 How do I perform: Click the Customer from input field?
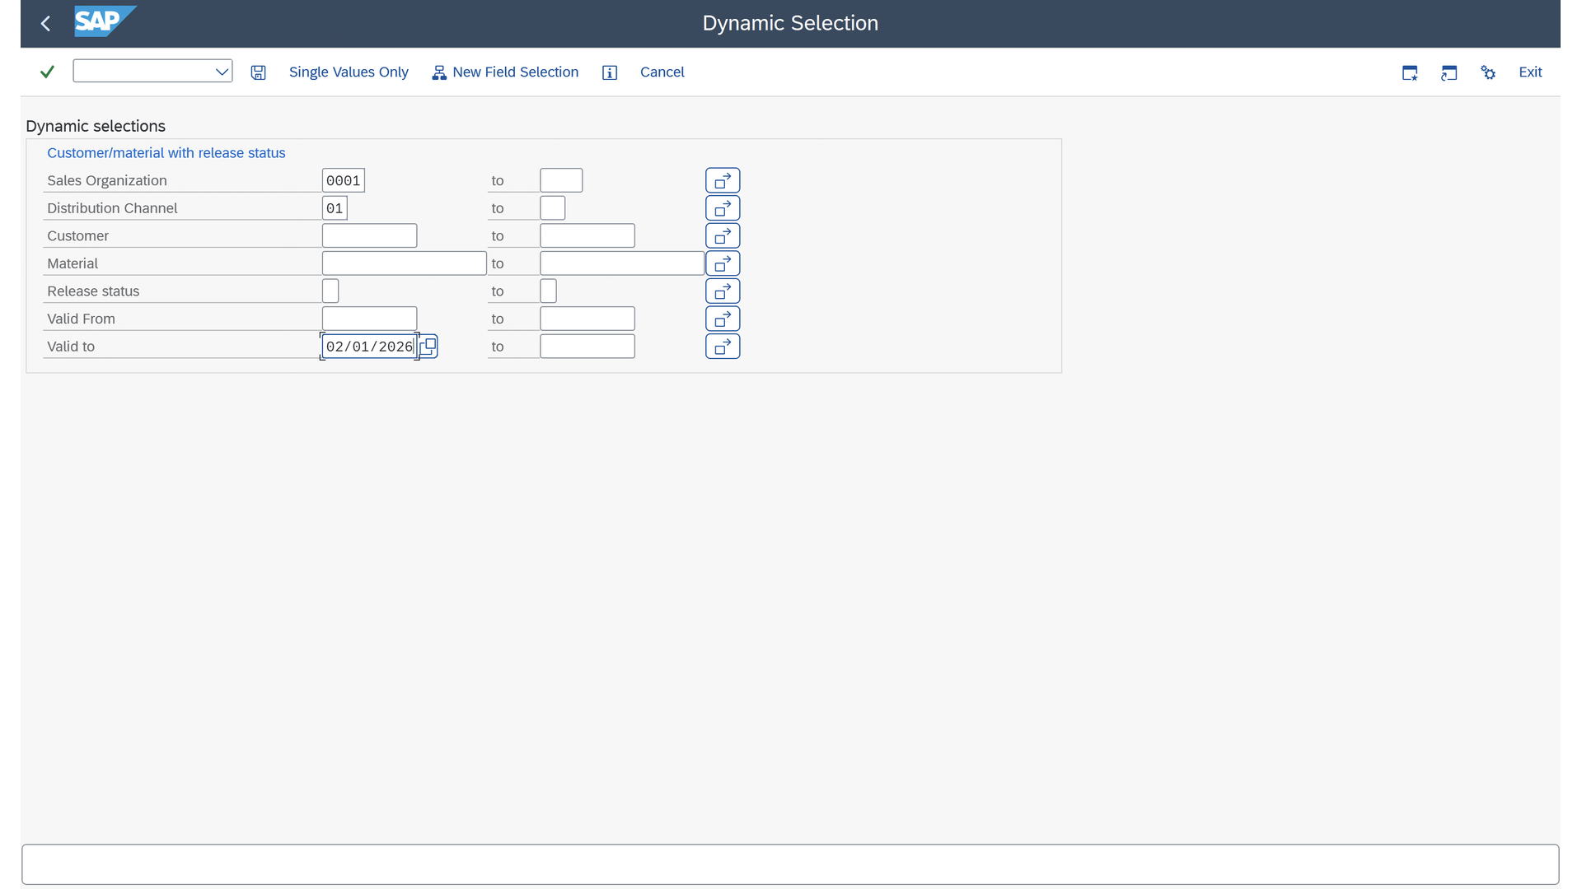pyautogui.click(x=369, y=235)
